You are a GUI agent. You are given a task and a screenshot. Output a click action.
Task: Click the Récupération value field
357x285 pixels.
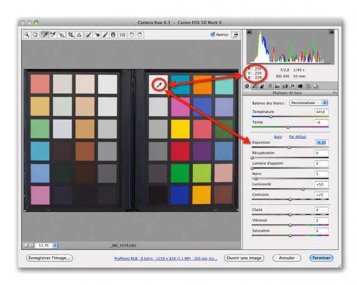pos(321,153)
